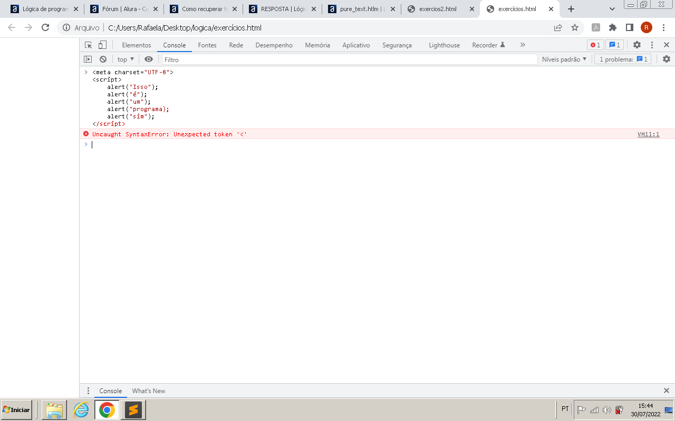Click the red error count badge
675x421 pixels.
[595, 45]
